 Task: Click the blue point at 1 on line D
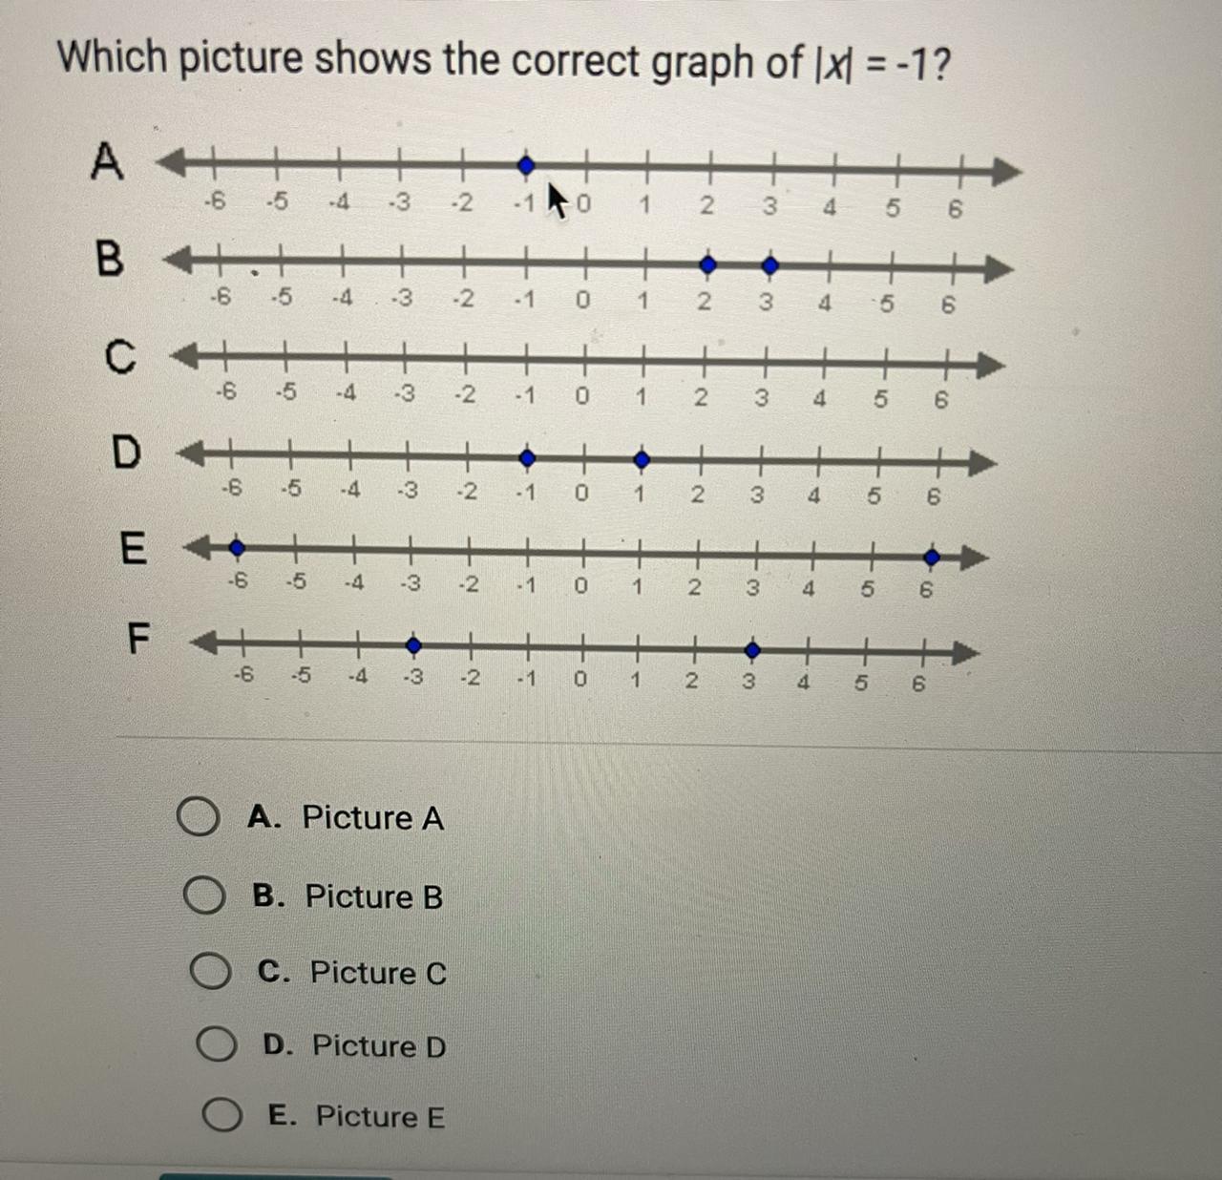643,460
